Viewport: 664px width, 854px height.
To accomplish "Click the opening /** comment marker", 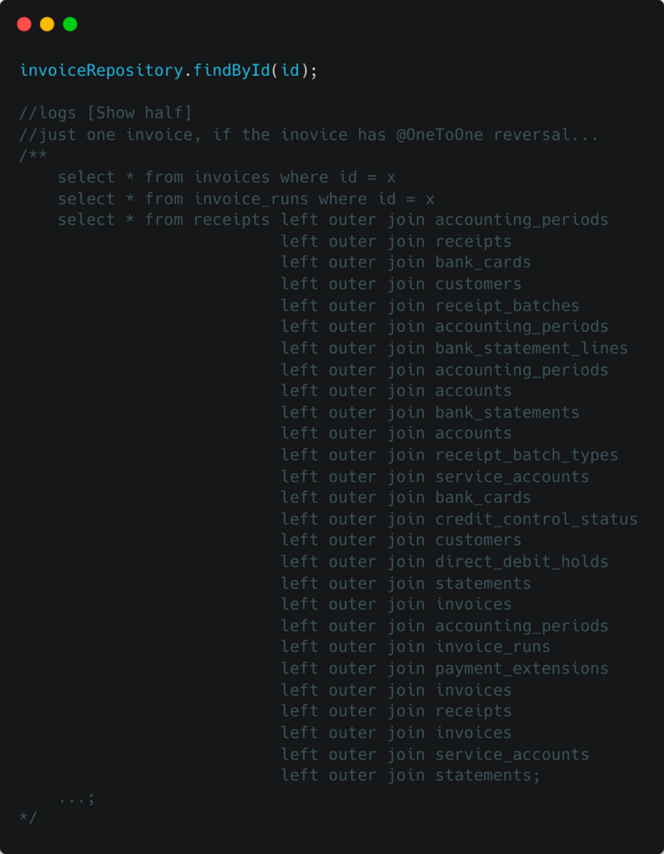I will 33,155.
